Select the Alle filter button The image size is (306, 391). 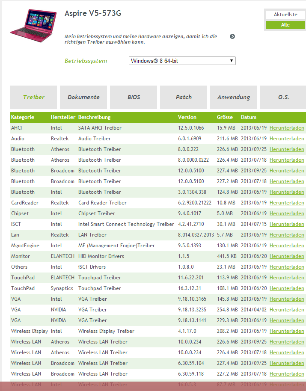pyautogui.click(x=285, y=25)
